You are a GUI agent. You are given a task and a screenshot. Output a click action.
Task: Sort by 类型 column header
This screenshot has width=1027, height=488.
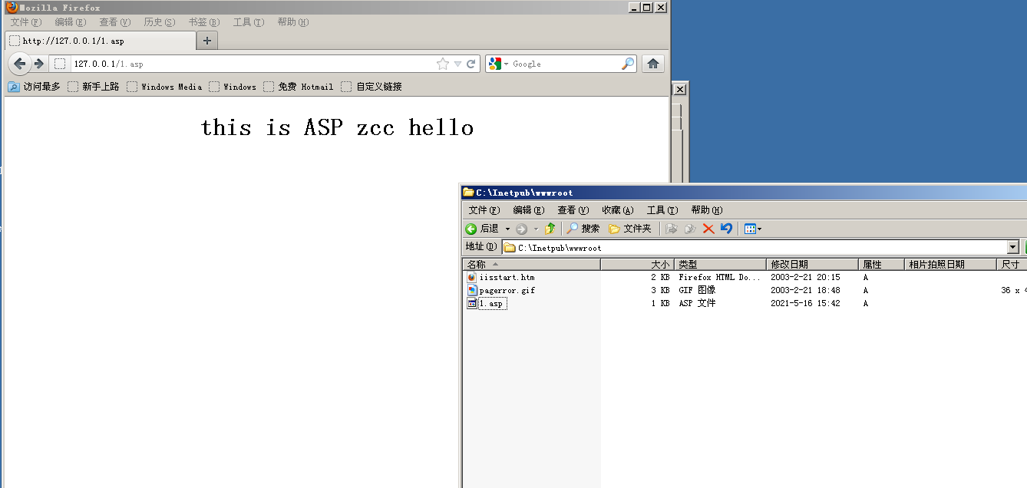point(720,264)
